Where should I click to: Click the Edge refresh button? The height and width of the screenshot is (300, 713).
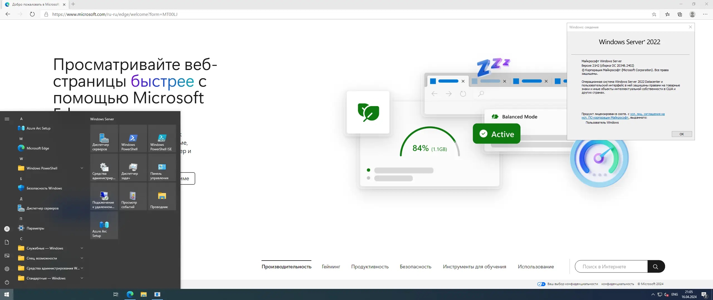pyautogui.click(x=32, y=14)
